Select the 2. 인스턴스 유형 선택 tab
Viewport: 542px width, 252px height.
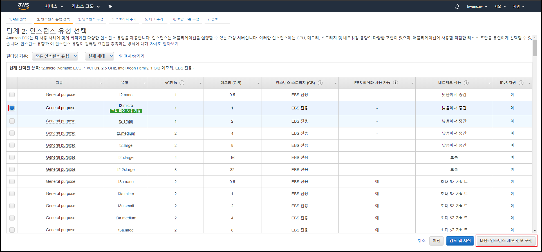pos(53,19)
